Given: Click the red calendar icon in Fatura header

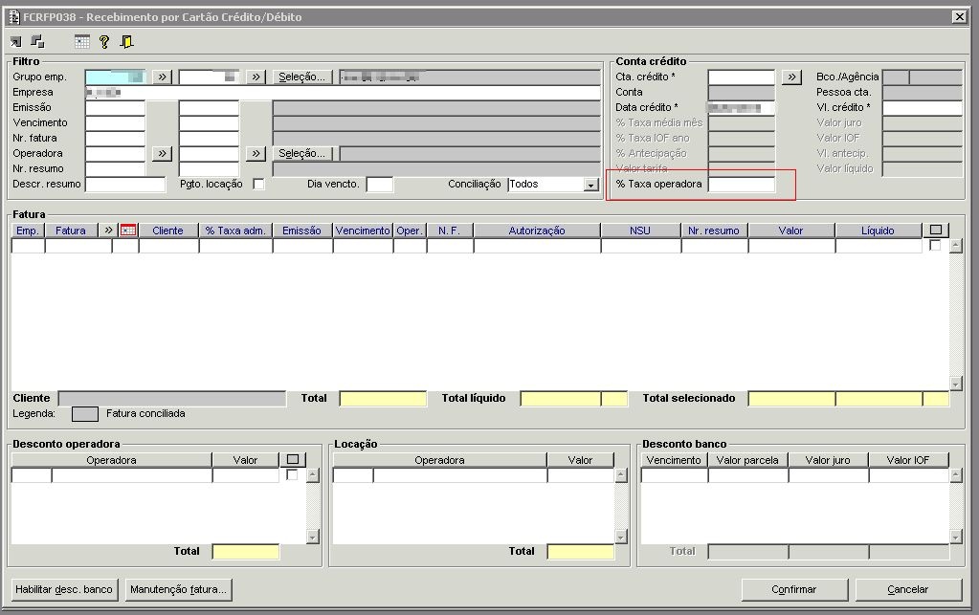Looking at the screenshot, I should click(x=128, y=231).
